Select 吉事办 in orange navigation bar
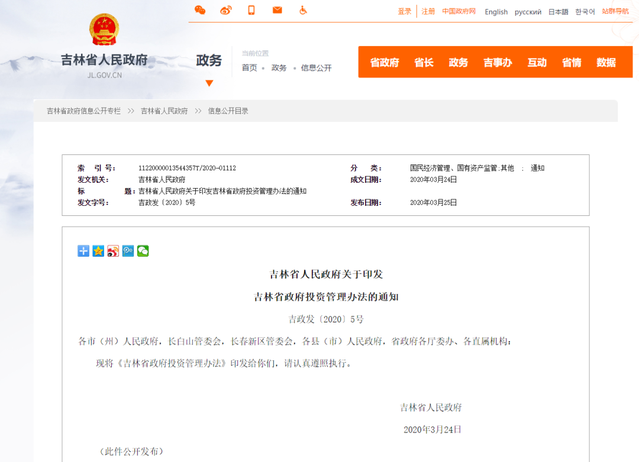 [x=497, y=62]
